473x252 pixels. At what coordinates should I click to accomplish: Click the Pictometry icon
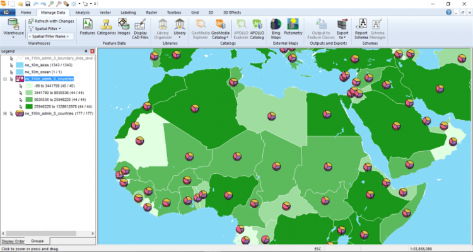coord(293,27)
